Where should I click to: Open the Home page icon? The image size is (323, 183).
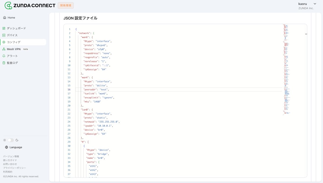pyautogui.click(x=5, y=18)
